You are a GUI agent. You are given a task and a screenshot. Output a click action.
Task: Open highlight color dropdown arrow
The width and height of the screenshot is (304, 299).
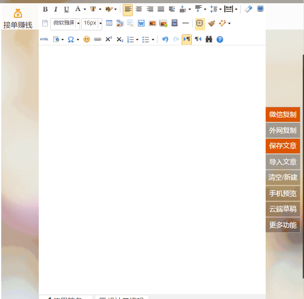(115, 9)
